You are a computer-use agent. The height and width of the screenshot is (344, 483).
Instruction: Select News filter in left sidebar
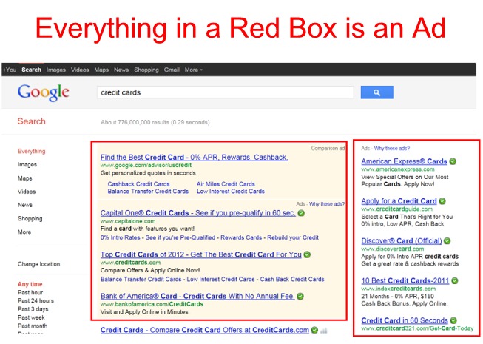click(25, 205)
